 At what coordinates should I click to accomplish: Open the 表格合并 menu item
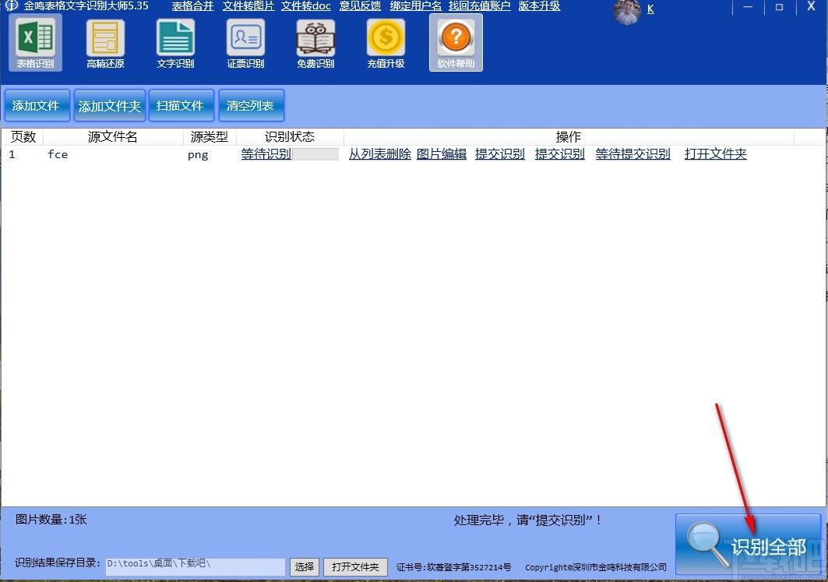tap(192, 6)
